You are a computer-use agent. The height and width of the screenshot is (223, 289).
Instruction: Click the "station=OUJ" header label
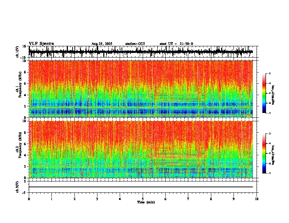click(135, 44)
